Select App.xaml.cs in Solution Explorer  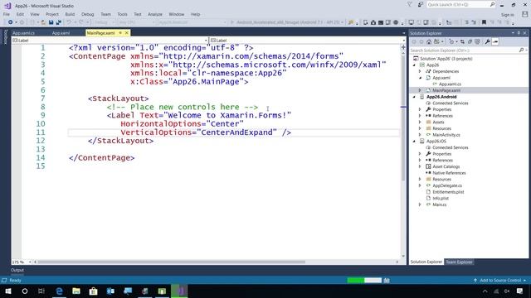[x=450, y=84]
